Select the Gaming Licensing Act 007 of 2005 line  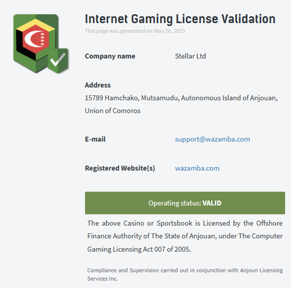tap(139, 249)
